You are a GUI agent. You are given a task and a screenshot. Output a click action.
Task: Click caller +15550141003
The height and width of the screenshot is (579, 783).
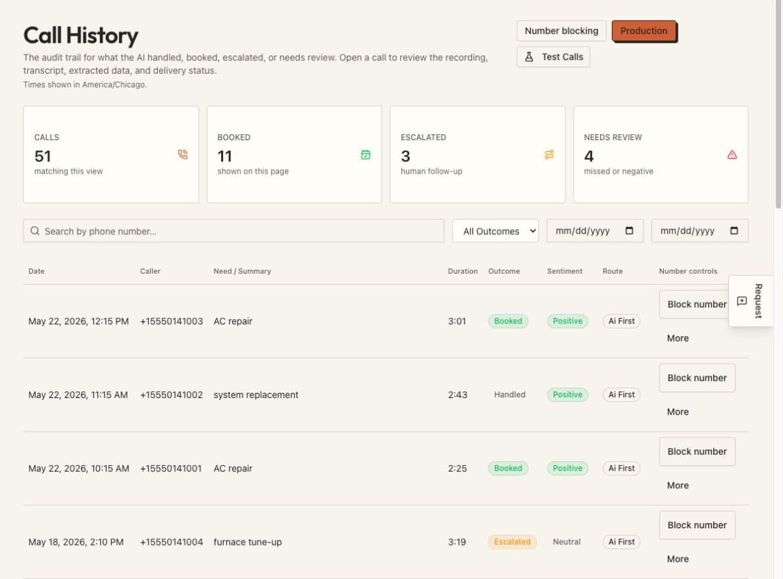171,322
